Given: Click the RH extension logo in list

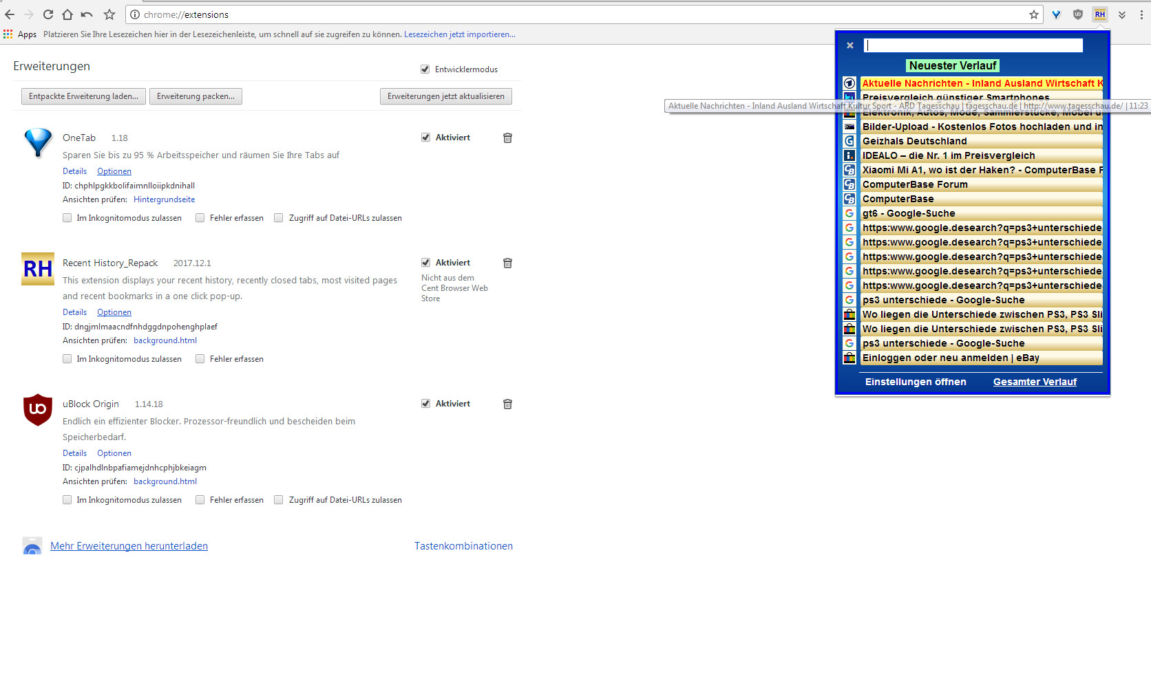Looking at the screenshot, I should click(38, 269).
